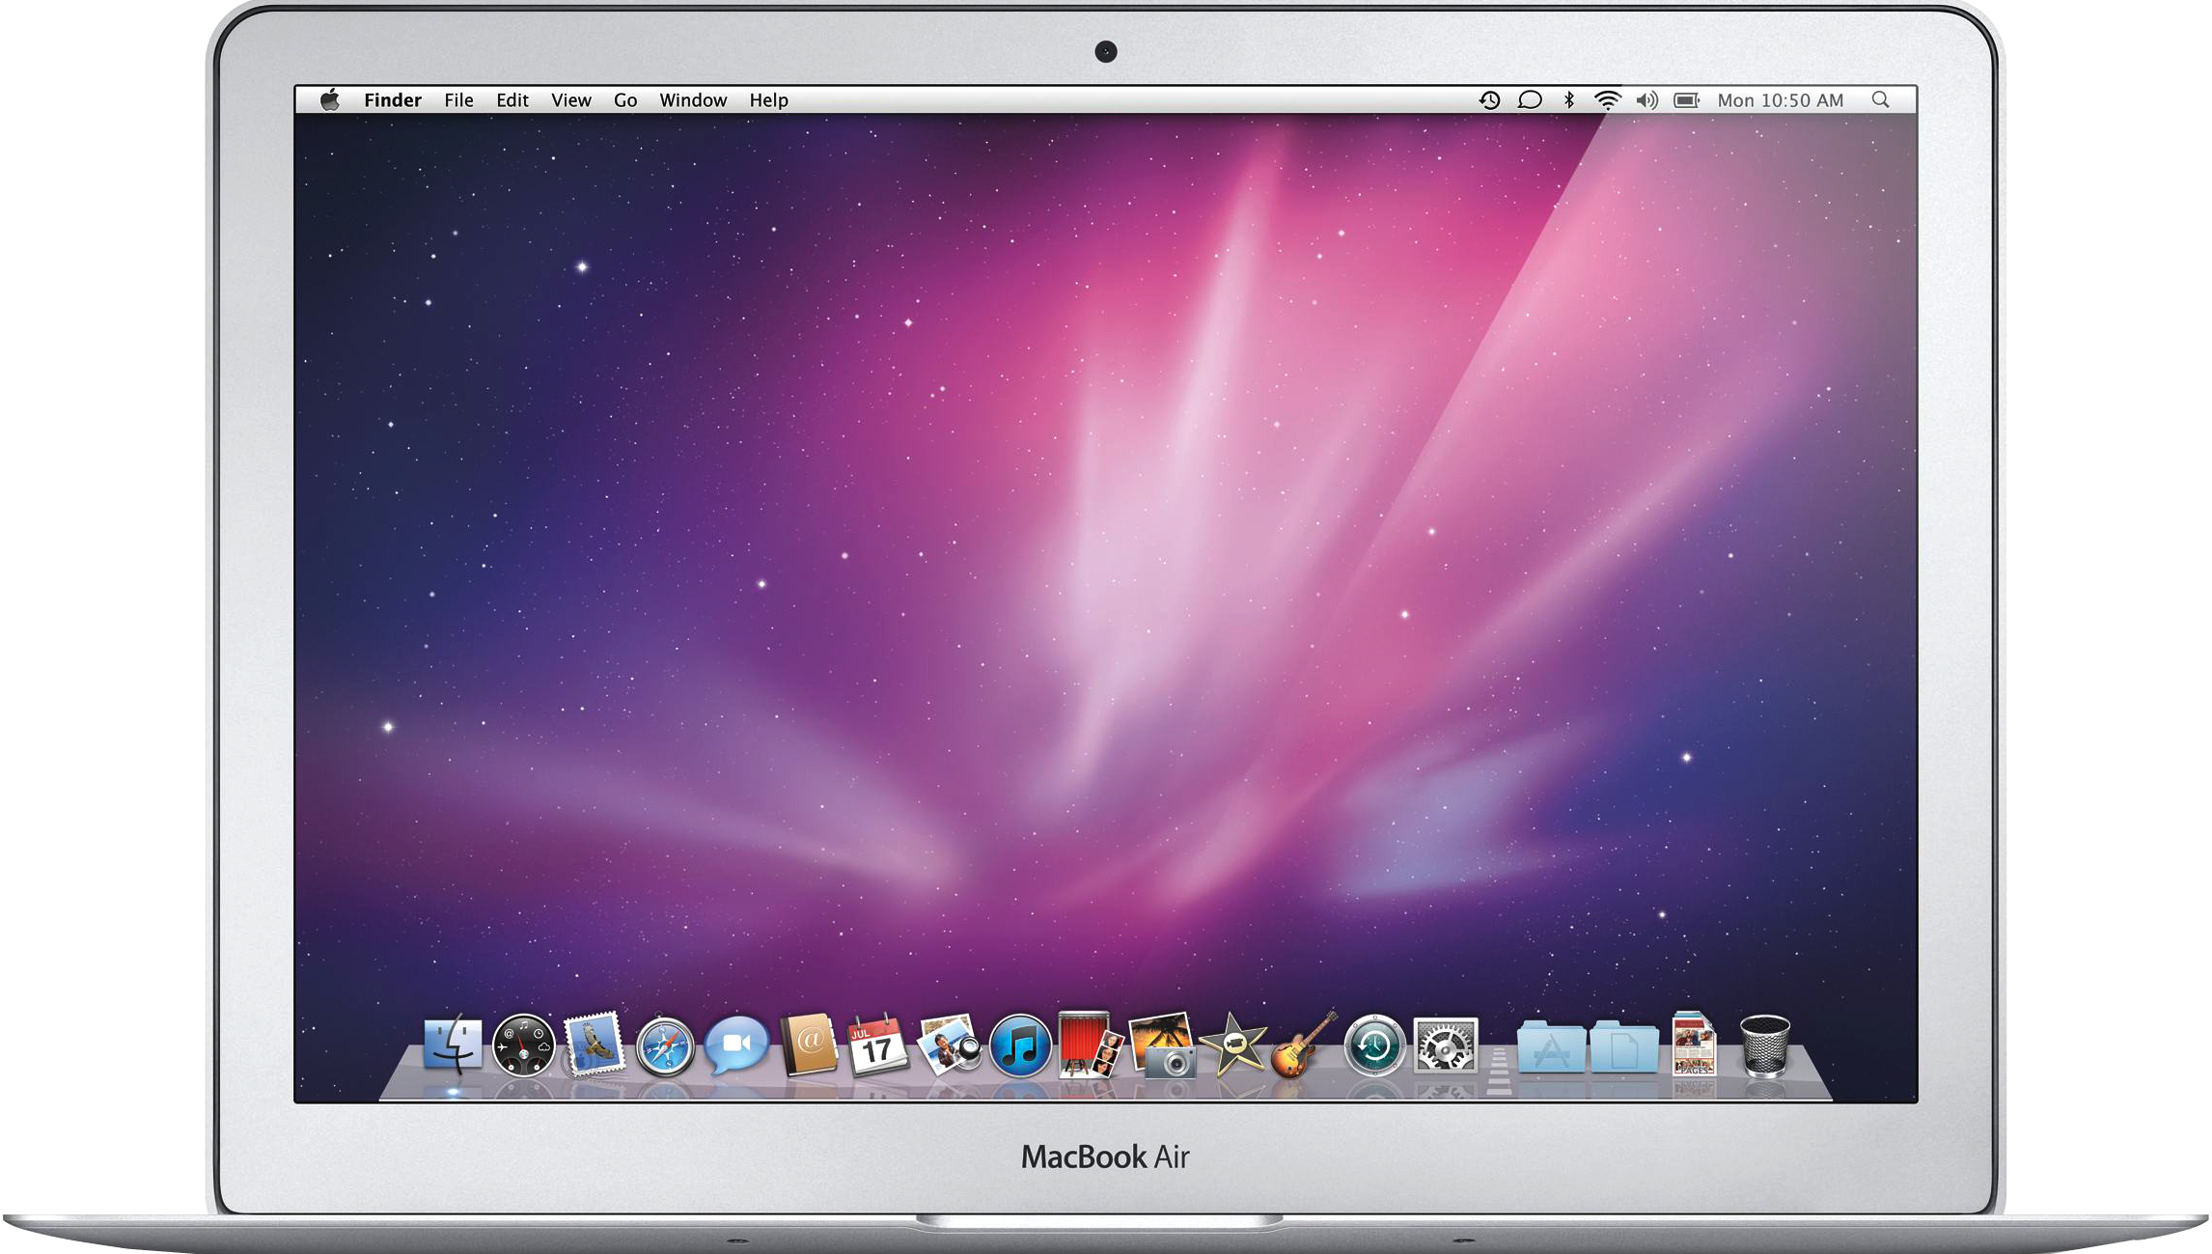Launch GarageBand guitar icon
The image size is (2212, 1254).
pyautogui.click(x=1302, y=1046)
